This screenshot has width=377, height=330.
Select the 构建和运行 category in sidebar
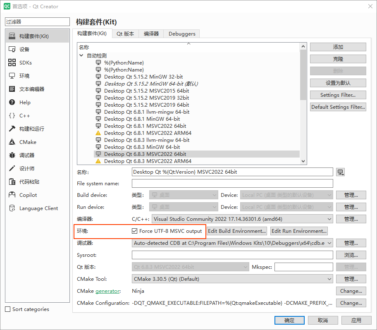31,129
